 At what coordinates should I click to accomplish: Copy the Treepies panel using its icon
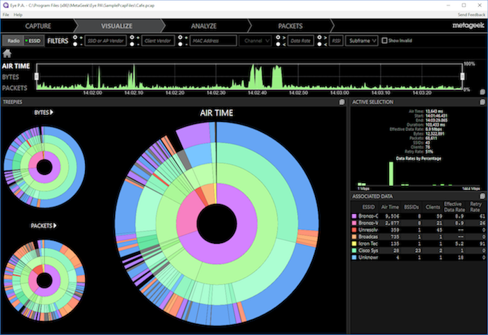342,102
